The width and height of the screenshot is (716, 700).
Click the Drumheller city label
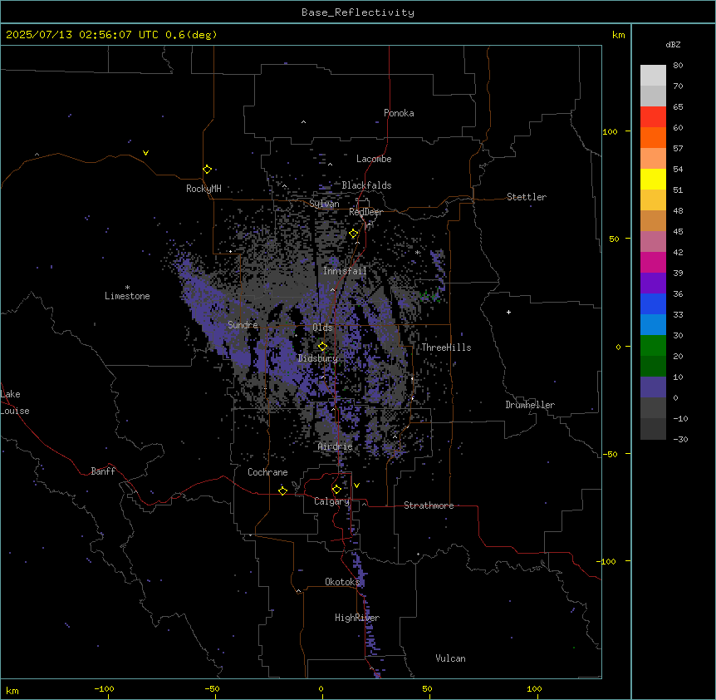coord(530,405)
